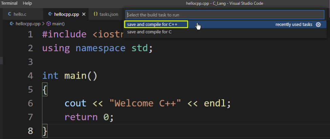This screenshot has height=139, width=330.
Task: Click 'endl' on line 6
Action: click(214, 103)
